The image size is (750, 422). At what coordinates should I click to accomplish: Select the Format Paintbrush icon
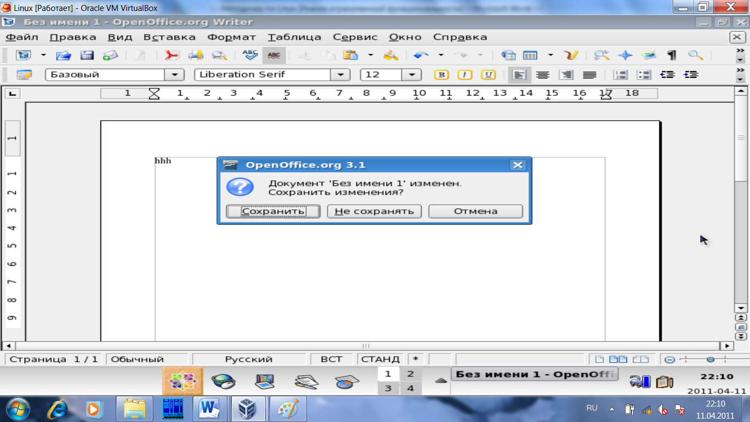click(390, 55)
